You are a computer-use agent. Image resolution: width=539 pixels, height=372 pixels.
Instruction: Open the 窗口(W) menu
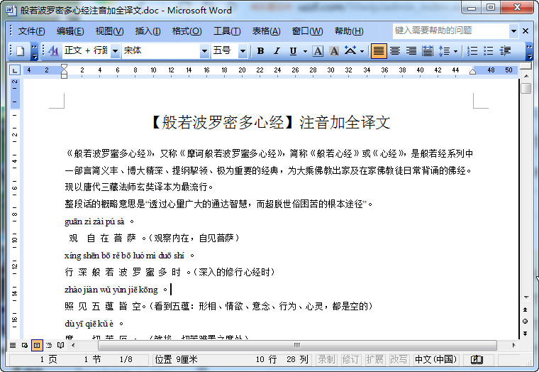307,31
